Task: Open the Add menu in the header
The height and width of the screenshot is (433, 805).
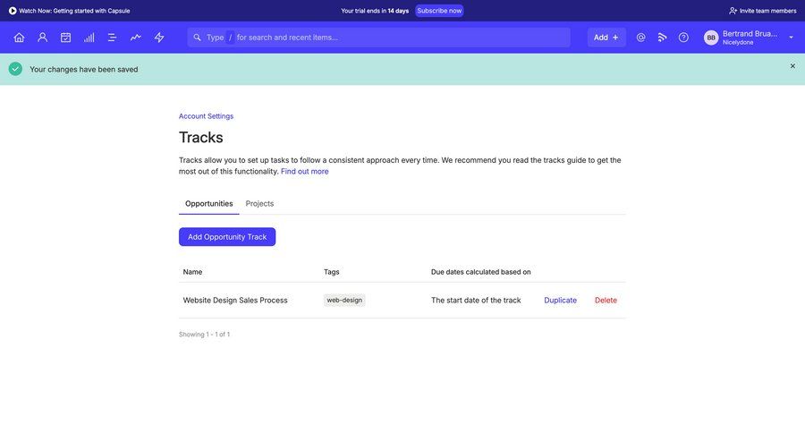Action: click(x=606, y=38)
